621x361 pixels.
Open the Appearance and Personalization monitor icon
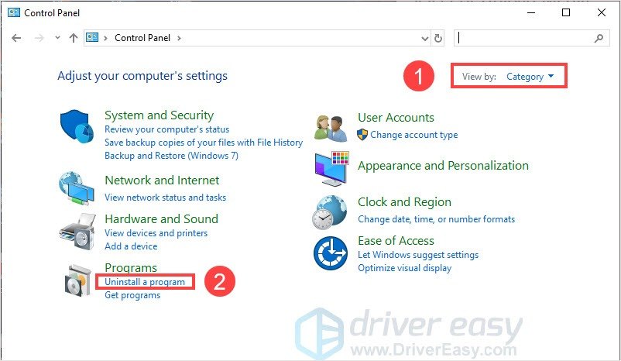pyautogui.click(x=331, y=167)
